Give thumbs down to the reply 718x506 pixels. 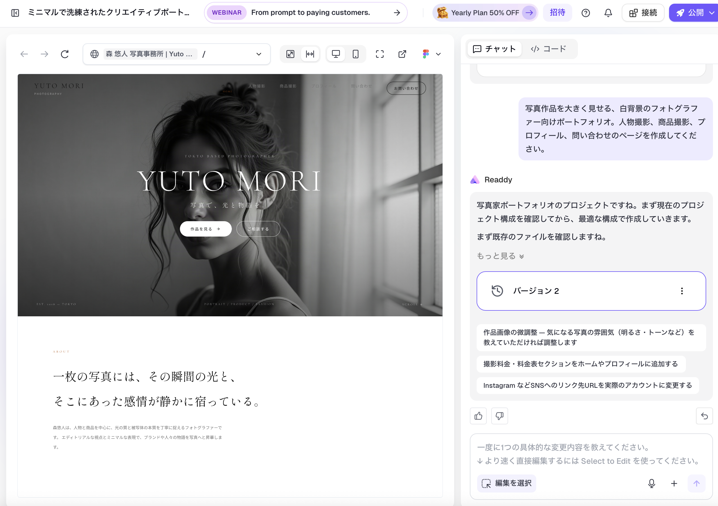pyautogui.click(x=499, y=416)
